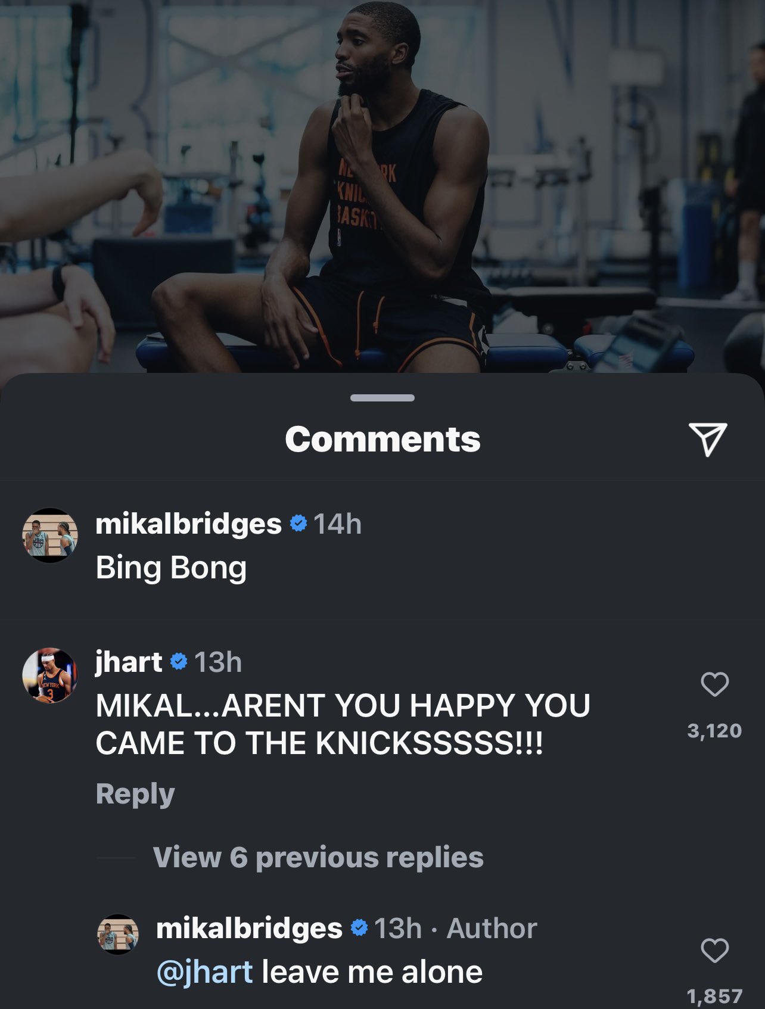The width and height of the screenshot is (765, 1009).
Task: Open jhart username link
Action: (129, 662)
